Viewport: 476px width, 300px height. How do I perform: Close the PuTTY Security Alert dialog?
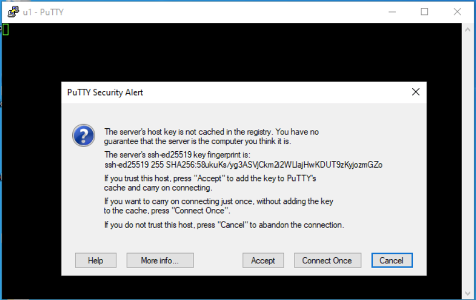point(416,92)
